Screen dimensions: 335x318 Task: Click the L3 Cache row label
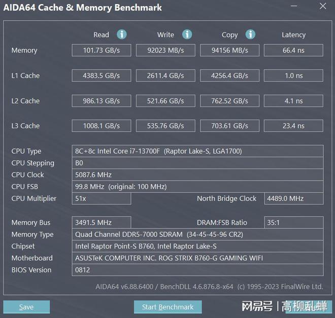tap(25, 126)
